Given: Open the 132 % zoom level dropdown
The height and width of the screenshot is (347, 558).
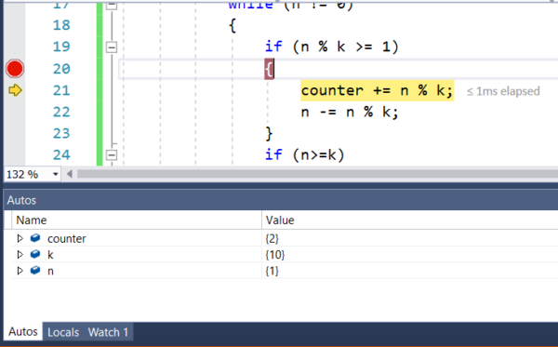Looking at the screenshot, I should [x=55, y=174].
